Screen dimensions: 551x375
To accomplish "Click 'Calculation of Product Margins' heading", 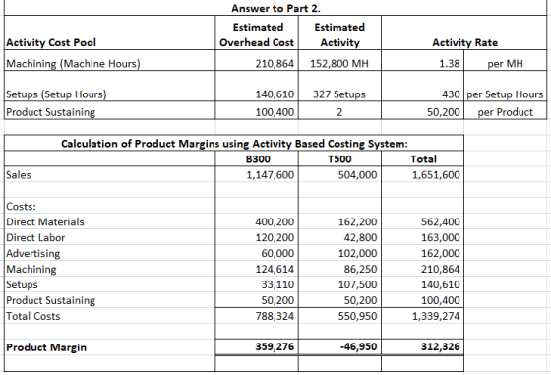I will click(x=234, y=143).
